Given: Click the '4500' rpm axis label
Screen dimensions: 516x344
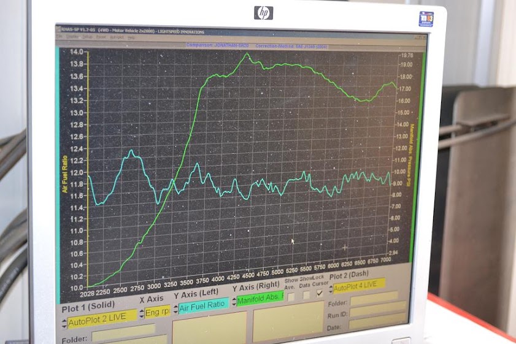Looking at the screenshot, I should tap(248, 275).
